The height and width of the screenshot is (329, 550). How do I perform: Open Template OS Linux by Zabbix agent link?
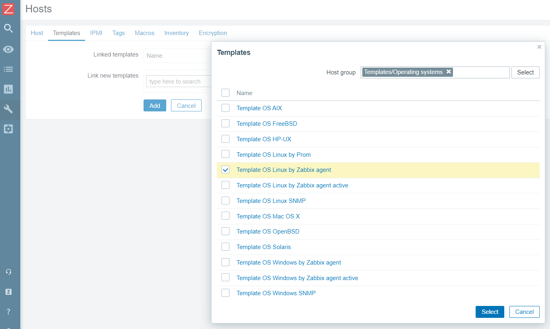(284, 170)
